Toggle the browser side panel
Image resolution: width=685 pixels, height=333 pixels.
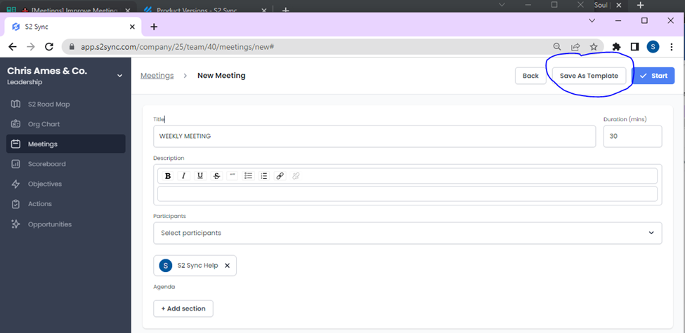pos(634,47)
